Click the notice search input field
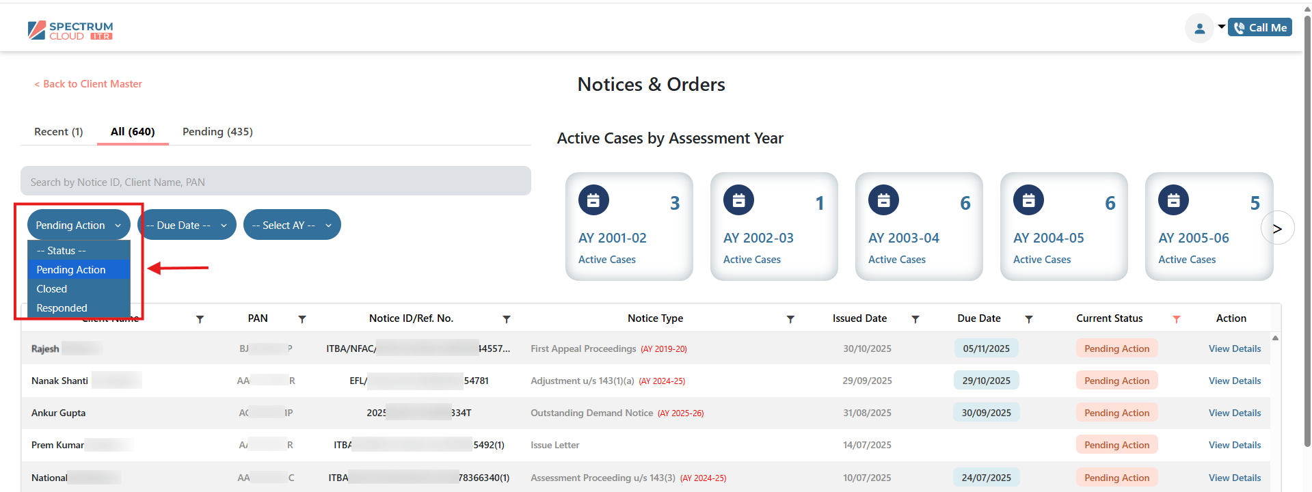 [x=276, y=182]
